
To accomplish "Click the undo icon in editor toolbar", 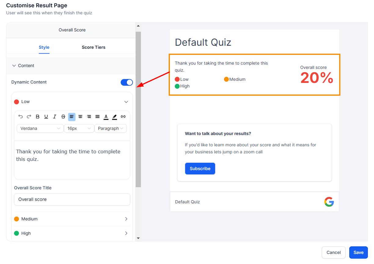I will point(20,116).
